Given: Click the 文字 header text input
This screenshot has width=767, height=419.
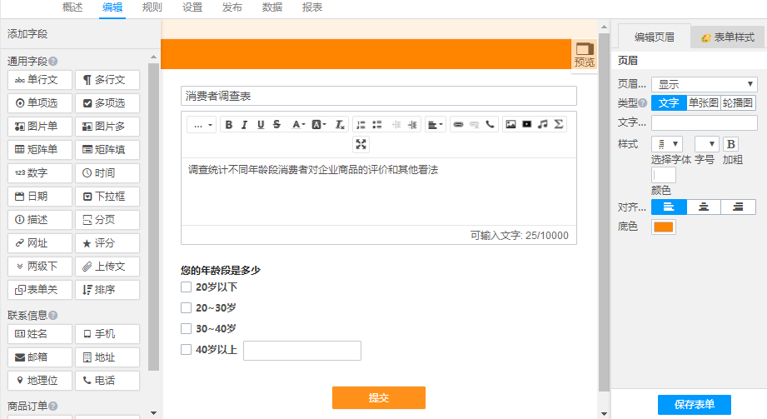Looking at the screenshot, I should 705,122.
